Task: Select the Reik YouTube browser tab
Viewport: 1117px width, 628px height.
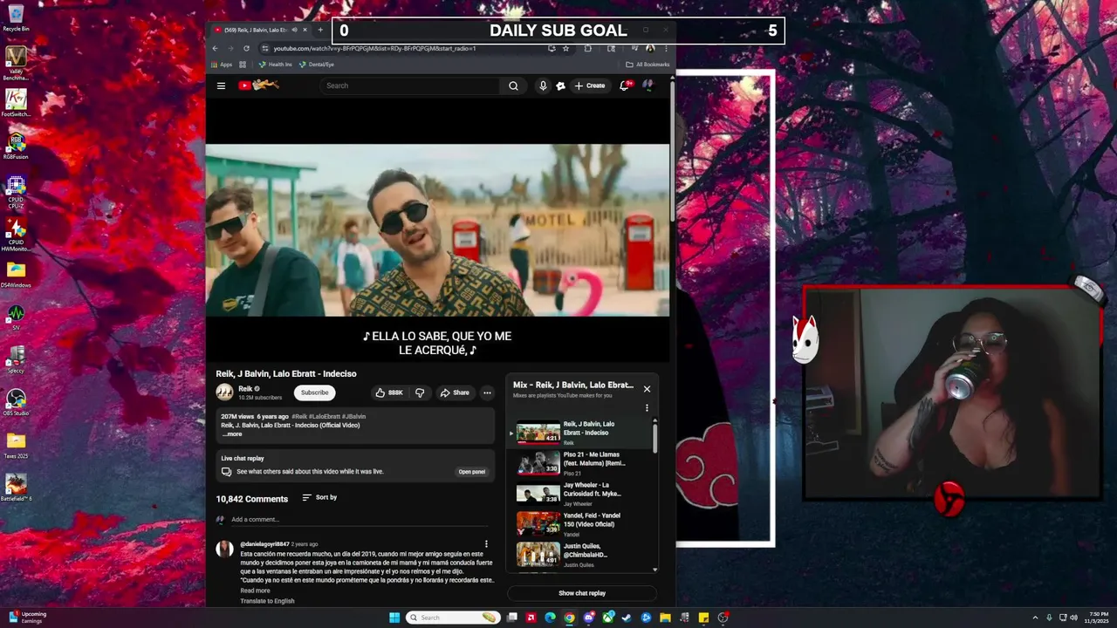Action: 253,30
